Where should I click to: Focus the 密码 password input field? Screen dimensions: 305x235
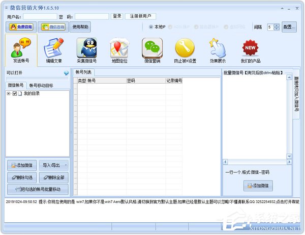click(92, 16)
